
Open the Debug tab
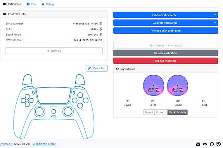tap(48, 4)
